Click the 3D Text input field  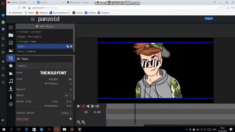(x=44, y=66)
